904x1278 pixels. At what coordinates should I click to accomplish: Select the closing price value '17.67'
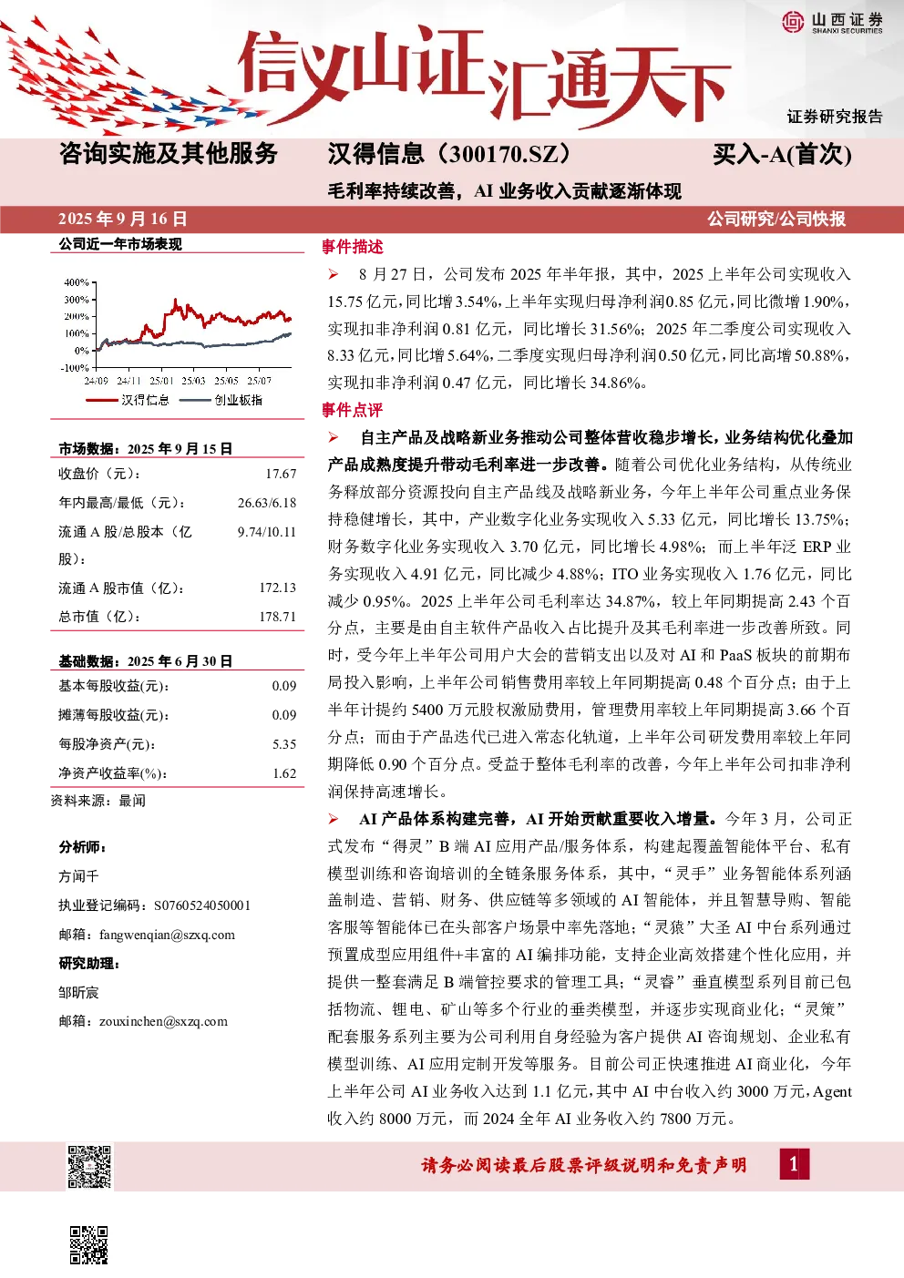[x=281, y=474]
